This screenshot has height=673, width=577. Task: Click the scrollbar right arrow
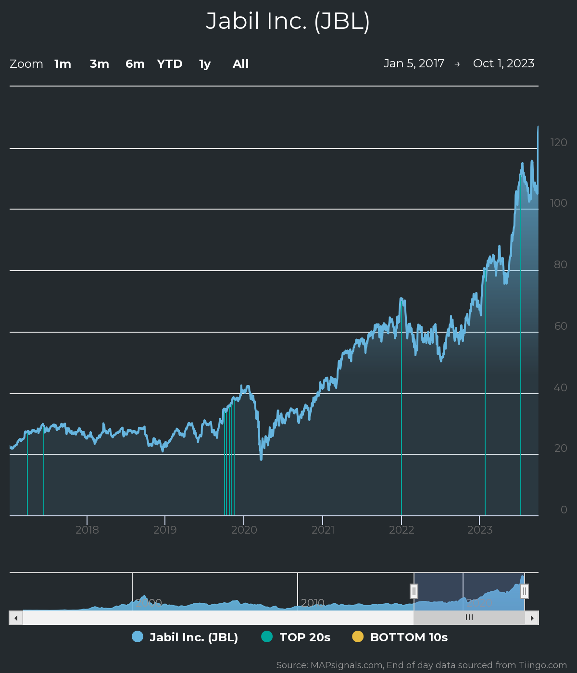click(x=532, y=618)
